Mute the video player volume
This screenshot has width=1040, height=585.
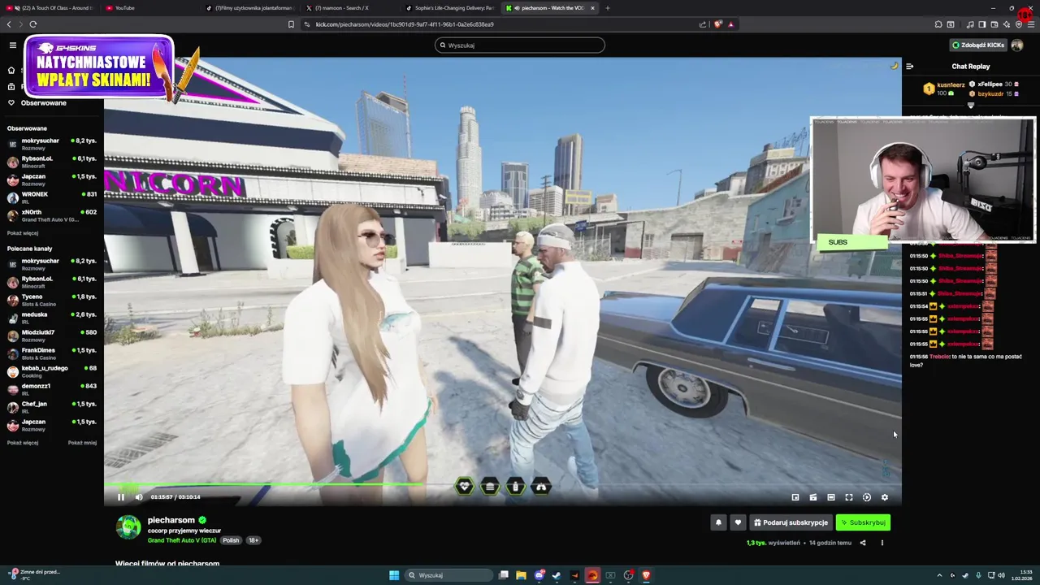pos(139,497)
